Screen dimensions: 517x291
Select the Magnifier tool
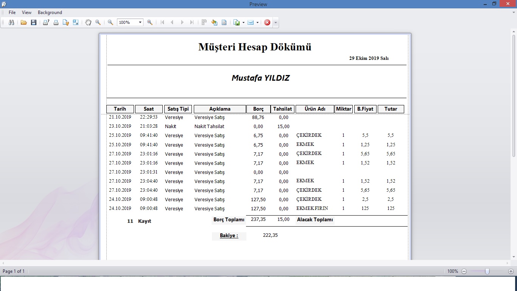pos(98,22)
